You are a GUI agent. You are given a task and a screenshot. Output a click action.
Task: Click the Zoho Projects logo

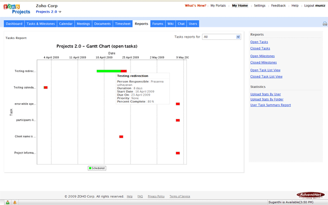(x=17, y=9)
